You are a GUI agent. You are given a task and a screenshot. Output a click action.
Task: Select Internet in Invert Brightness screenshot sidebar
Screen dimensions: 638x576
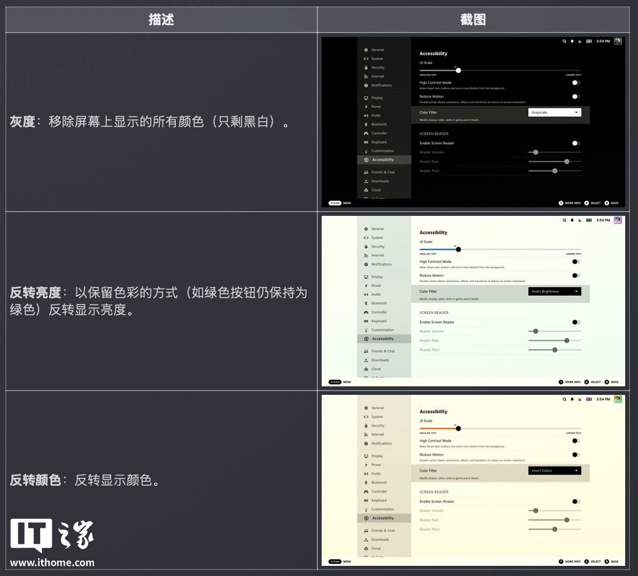(384, 255)
